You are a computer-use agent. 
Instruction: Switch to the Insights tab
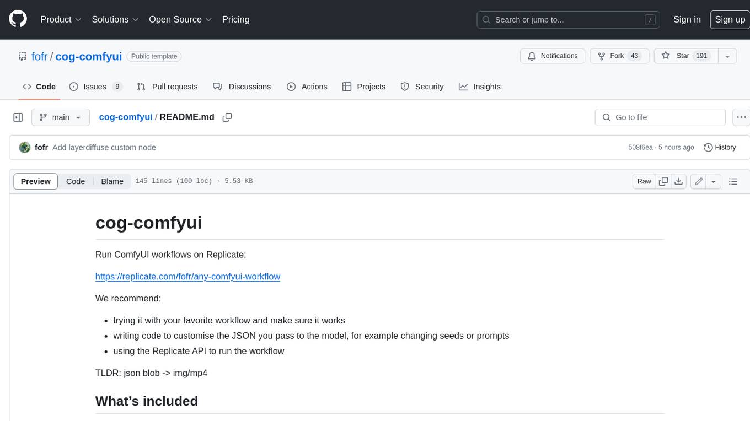480,87
